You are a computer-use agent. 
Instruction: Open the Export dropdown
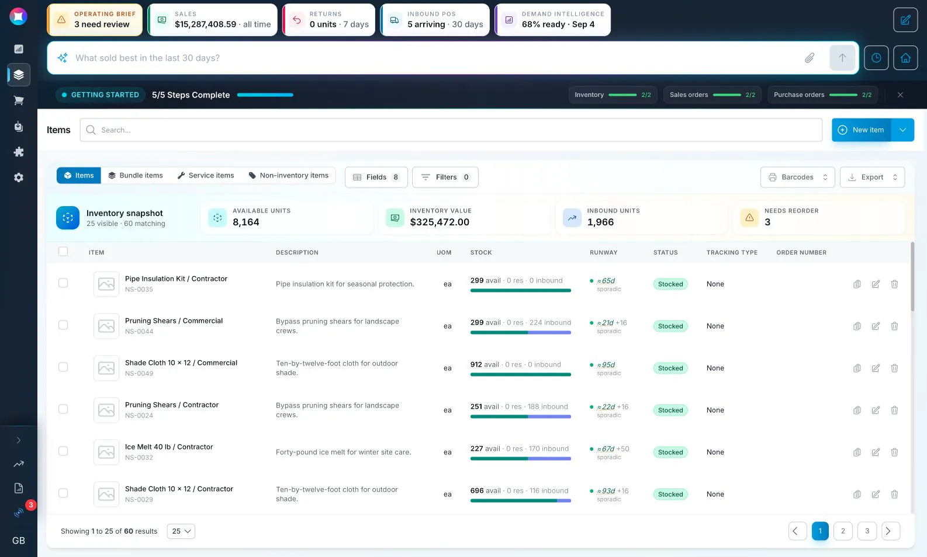[872, 177]
